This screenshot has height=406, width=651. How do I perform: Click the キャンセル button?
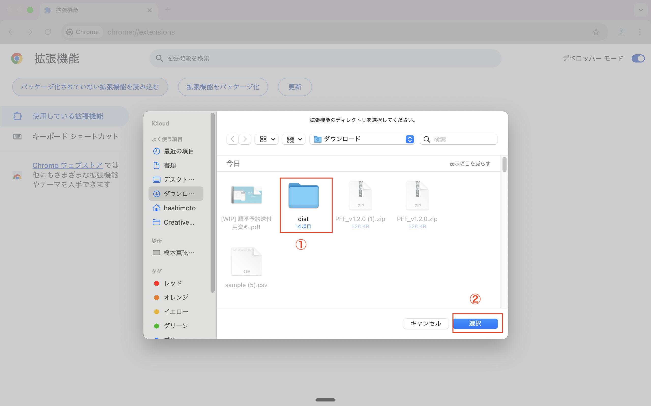coord(425,323)
